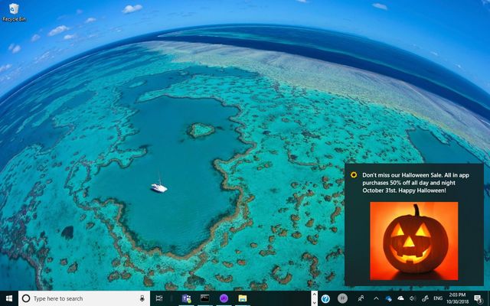Click the taskbar toolbar scroll up arrow
This screenshot has height=306, width=490.
(x=315, y=295)
